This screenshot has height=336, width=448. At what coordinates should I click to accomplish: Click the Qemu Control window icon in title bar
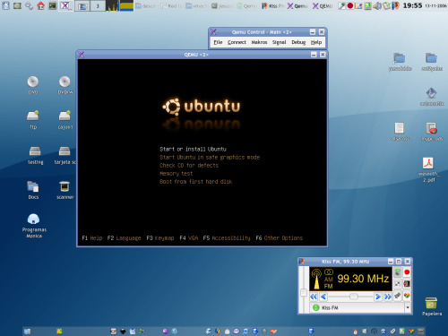213,31
